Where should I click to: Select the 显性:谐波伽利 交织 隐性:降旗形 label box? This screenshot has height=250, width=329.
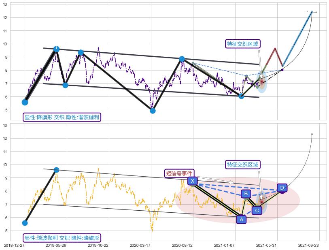[x=62, y=238]
